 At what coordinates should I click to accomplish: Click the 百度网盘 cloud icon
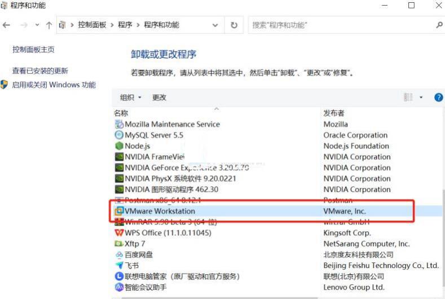119,254
